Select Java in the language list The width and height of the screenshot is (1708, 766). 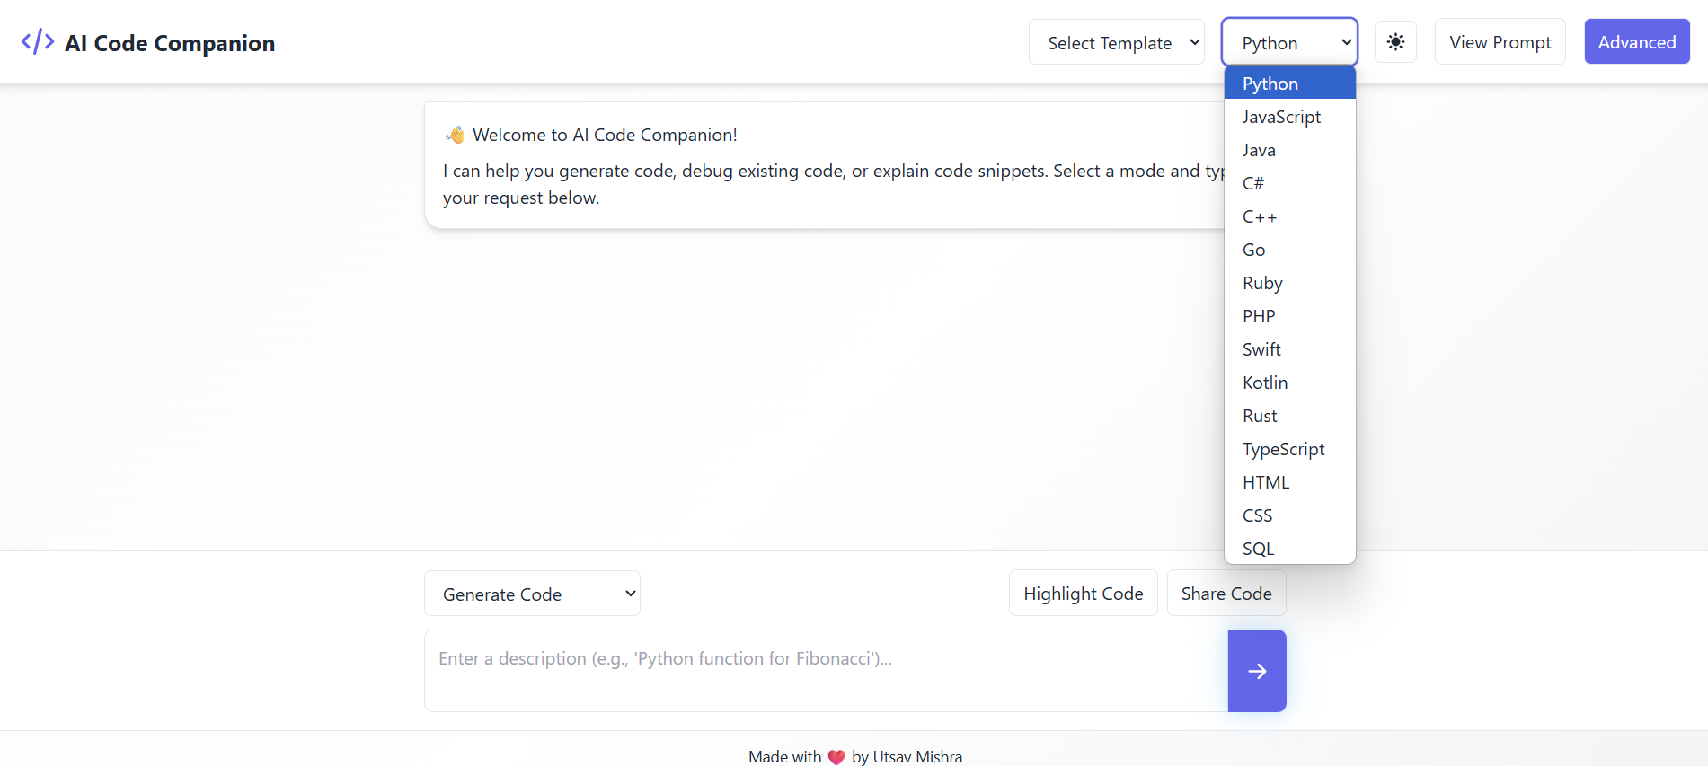tap(1289, 150)
